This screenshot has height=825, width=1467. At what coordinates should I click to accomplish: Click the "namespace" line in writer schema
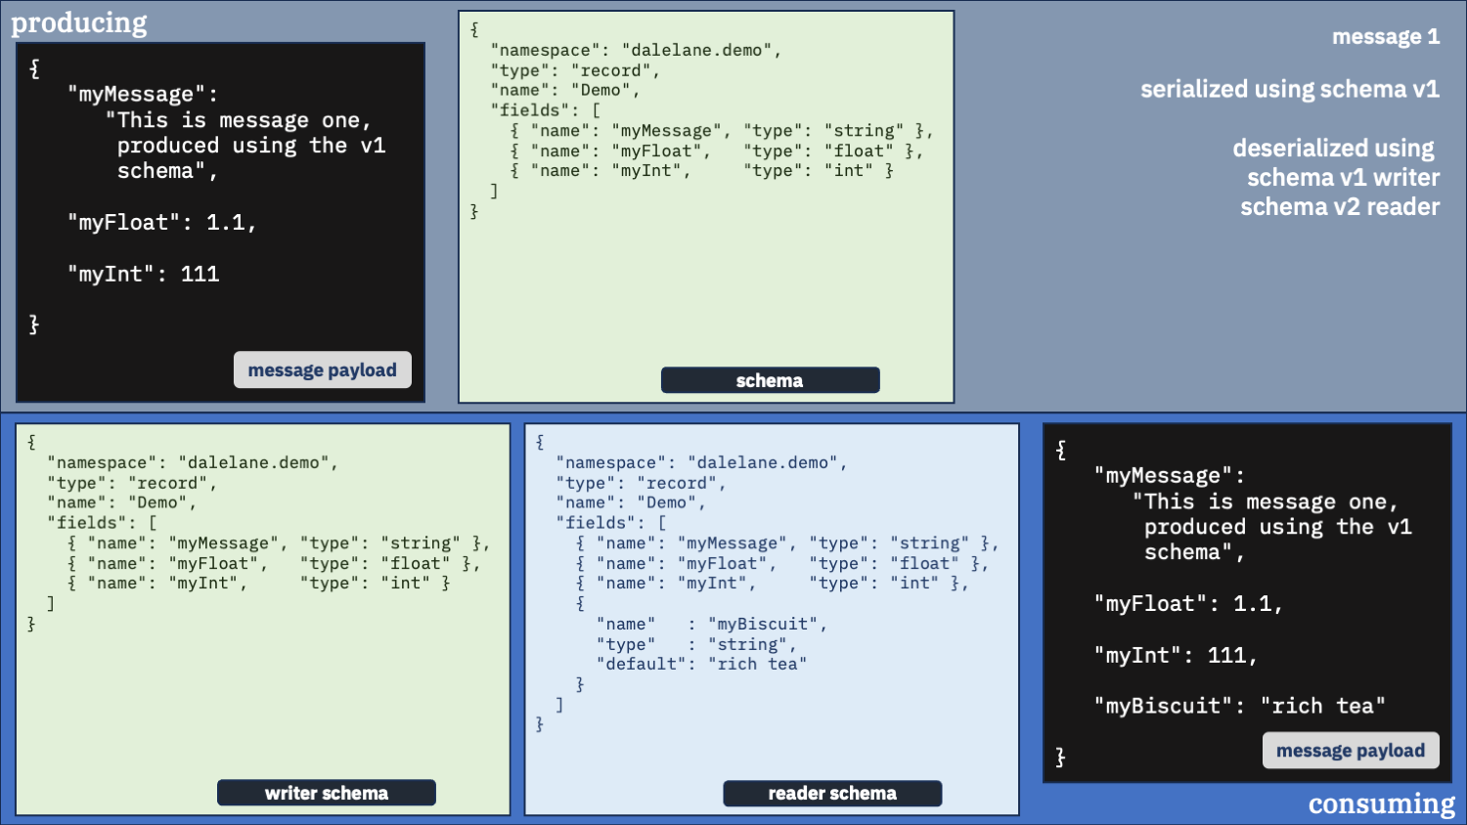tap(192, 462)
